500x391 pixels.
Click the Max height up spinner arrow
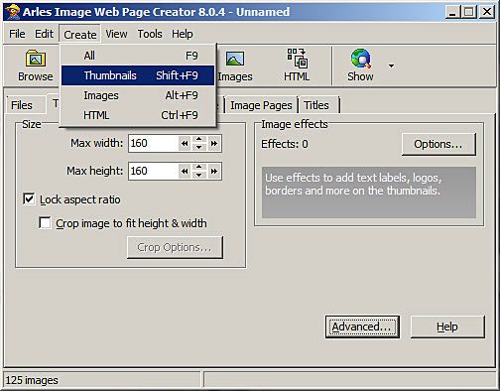(199, 167)
